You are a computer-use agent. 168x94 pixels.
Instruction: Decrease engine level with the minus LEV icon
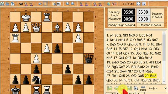tap(31, 4)
